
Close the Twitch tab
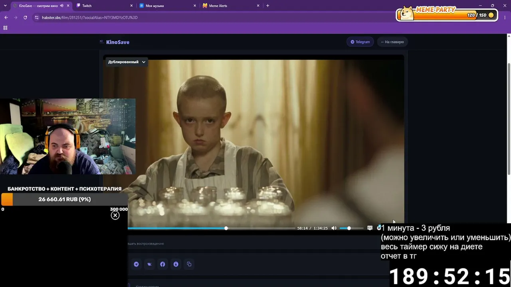click(x=132, y=6)
